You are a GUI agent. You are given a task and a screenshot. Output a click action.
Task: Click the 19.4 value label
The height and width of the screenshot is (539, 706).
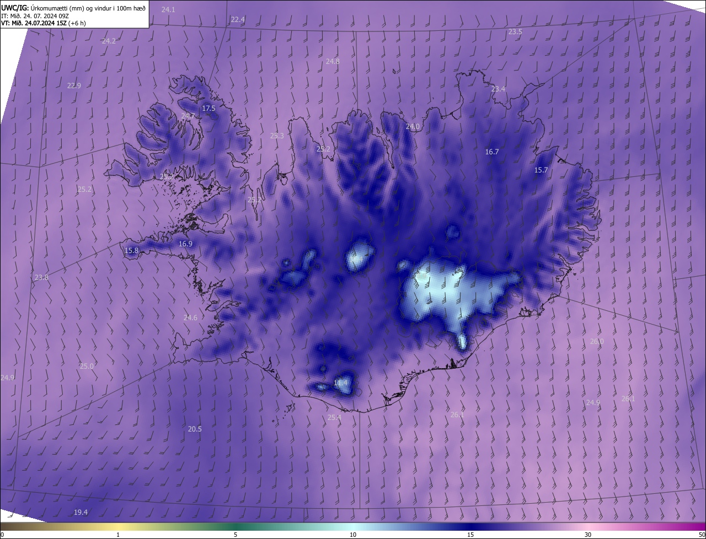pos(81,512)
